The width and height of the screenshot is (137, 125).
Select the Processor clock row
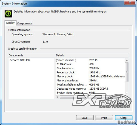[90, 72]
